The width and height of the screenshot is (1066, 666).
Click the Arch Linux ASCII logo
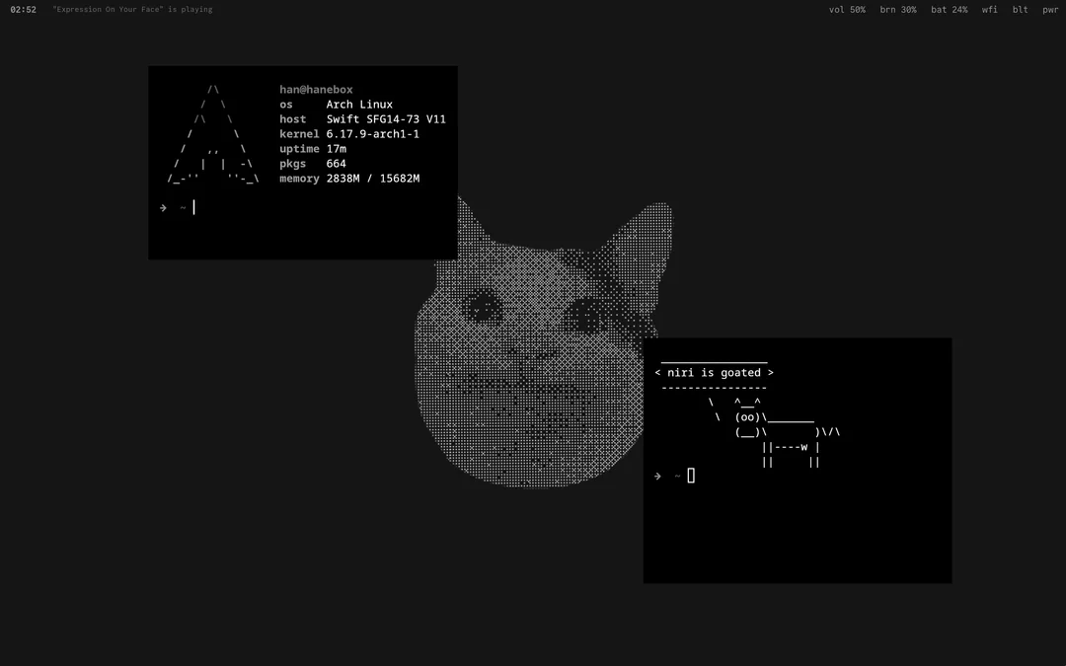pyautogui.click(x=213, y=136)
